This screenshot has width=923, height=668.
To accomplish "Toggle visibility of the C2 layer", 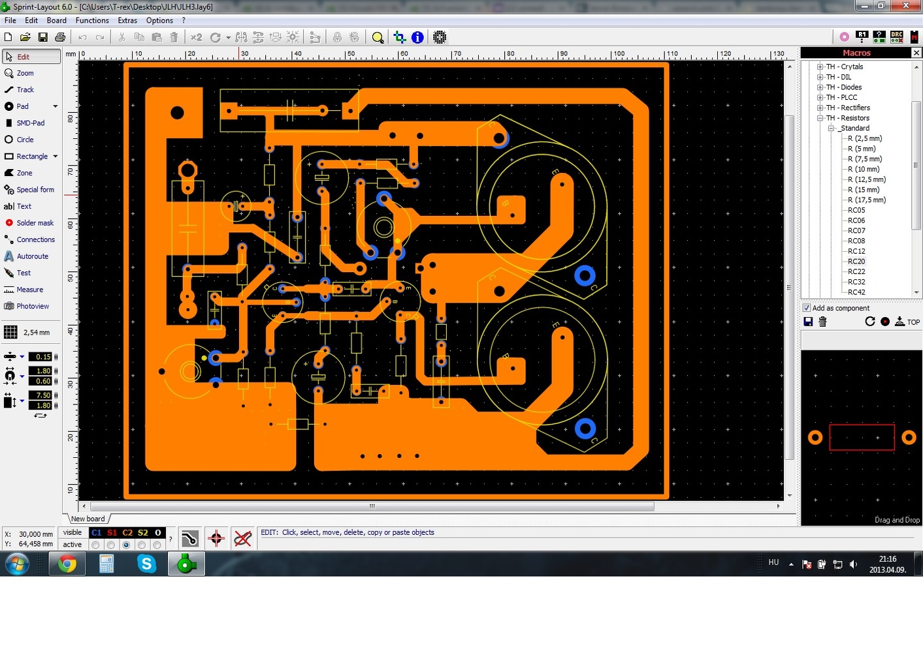I will (127, 533).
